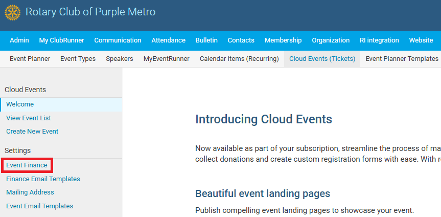Open the Bulletin menu
Viewport: 441px width, 217px height.
[206, 40]
